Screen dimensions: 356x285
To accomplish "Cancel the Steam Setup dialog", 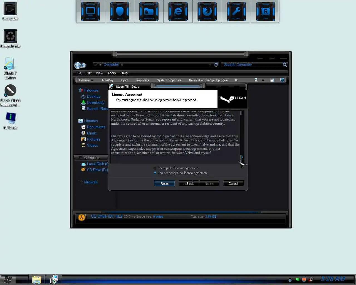I will pos(233,183).
